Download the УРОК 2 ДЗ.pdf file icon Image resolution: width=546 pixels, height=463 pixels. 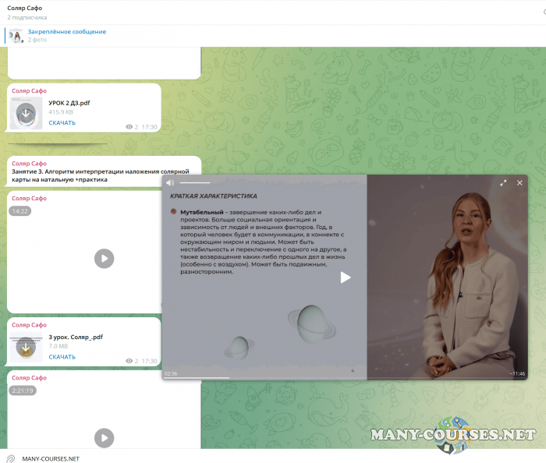[26, 114]
